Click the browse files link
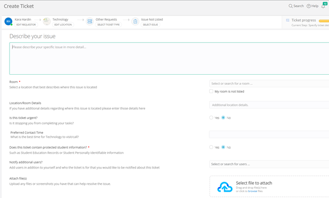The height and width of the screenshot is (198, 329). [253, 191]
